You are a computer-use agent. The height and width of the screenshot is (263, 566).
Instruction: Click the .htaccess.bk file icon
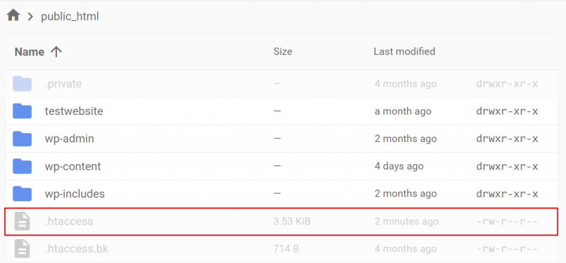22,249
